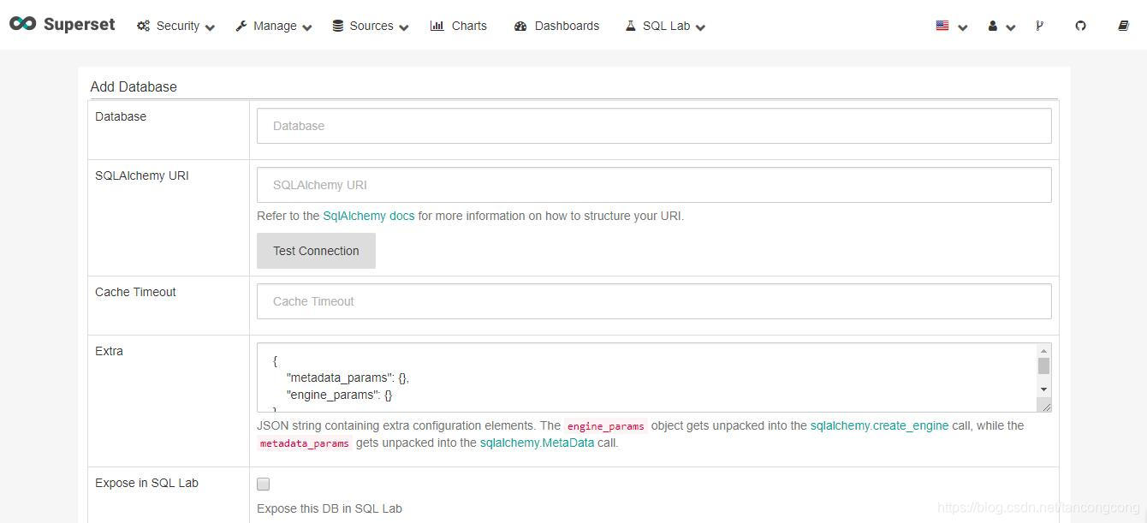Image resolution: width=1147 pixels, height=523 pixels.
Task: Expand the Security dropdown chevron
Action: [211, 27]
